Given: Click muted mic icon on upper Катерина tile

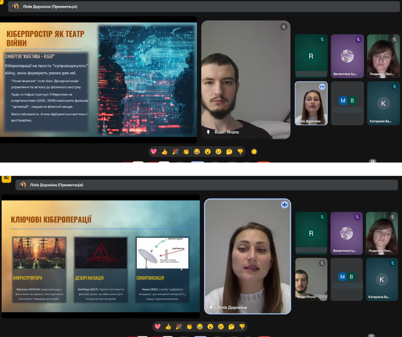Looking at the screenshot, I should click(394, 87).
